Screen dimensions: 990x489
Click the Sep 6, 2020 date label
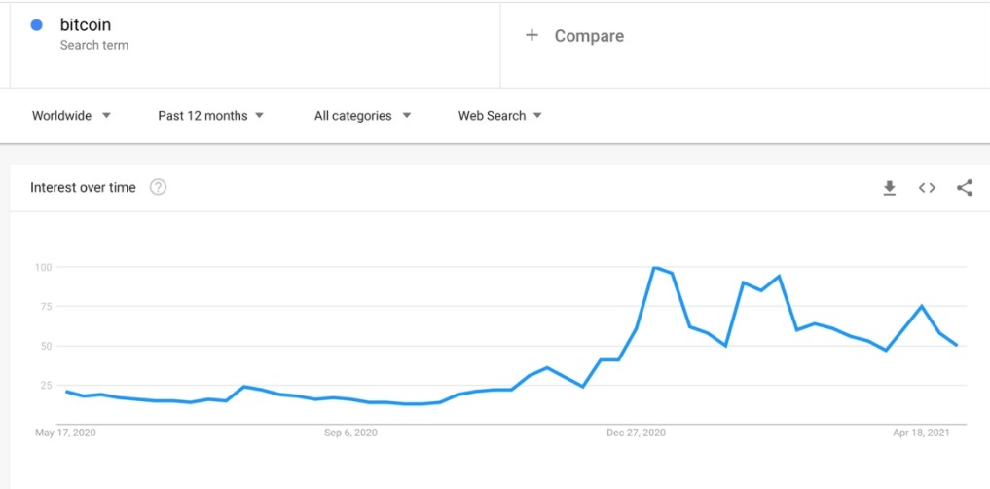pos(350,433)
